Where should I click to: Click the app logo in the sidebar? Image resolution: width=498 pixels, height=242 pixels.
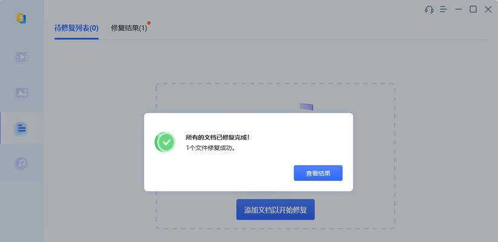(21, 18)
